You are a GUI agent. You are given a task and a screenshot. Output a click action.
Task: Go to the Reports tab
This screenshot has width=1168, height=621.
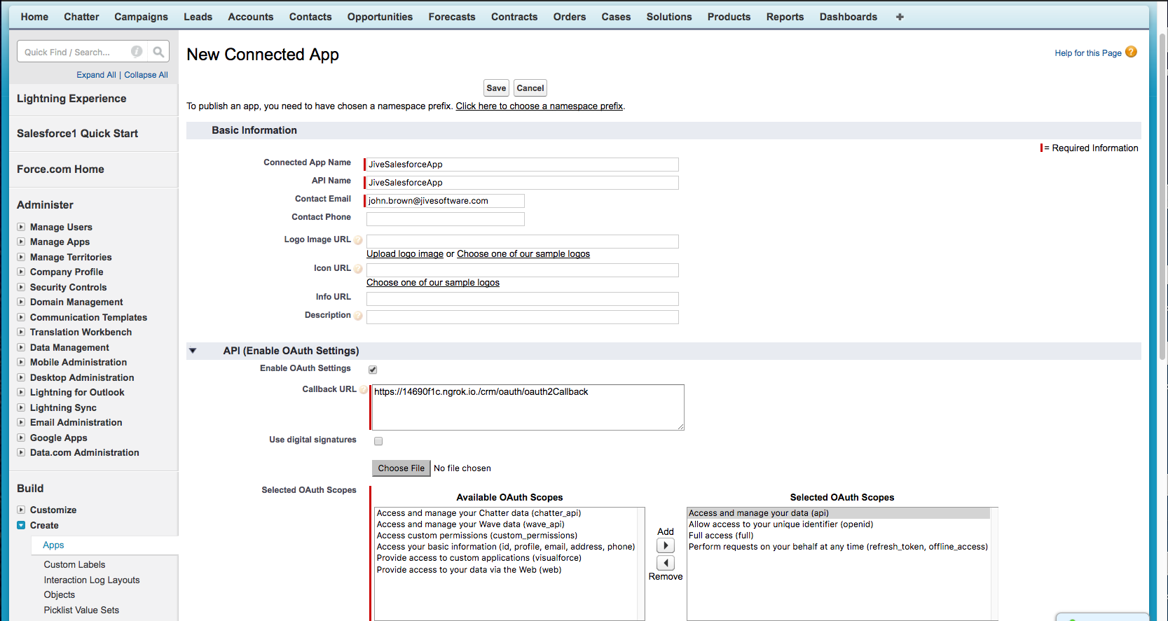[785, 17]
